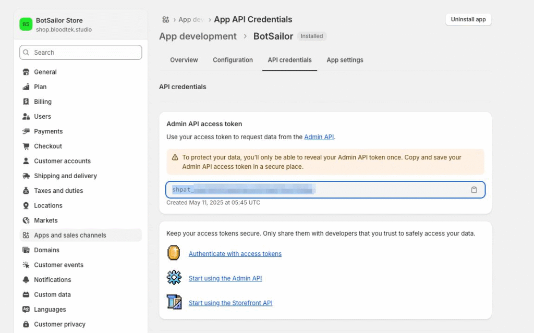Click the Customer privacy lock icon
534x333 pixels.
point(26,324)
